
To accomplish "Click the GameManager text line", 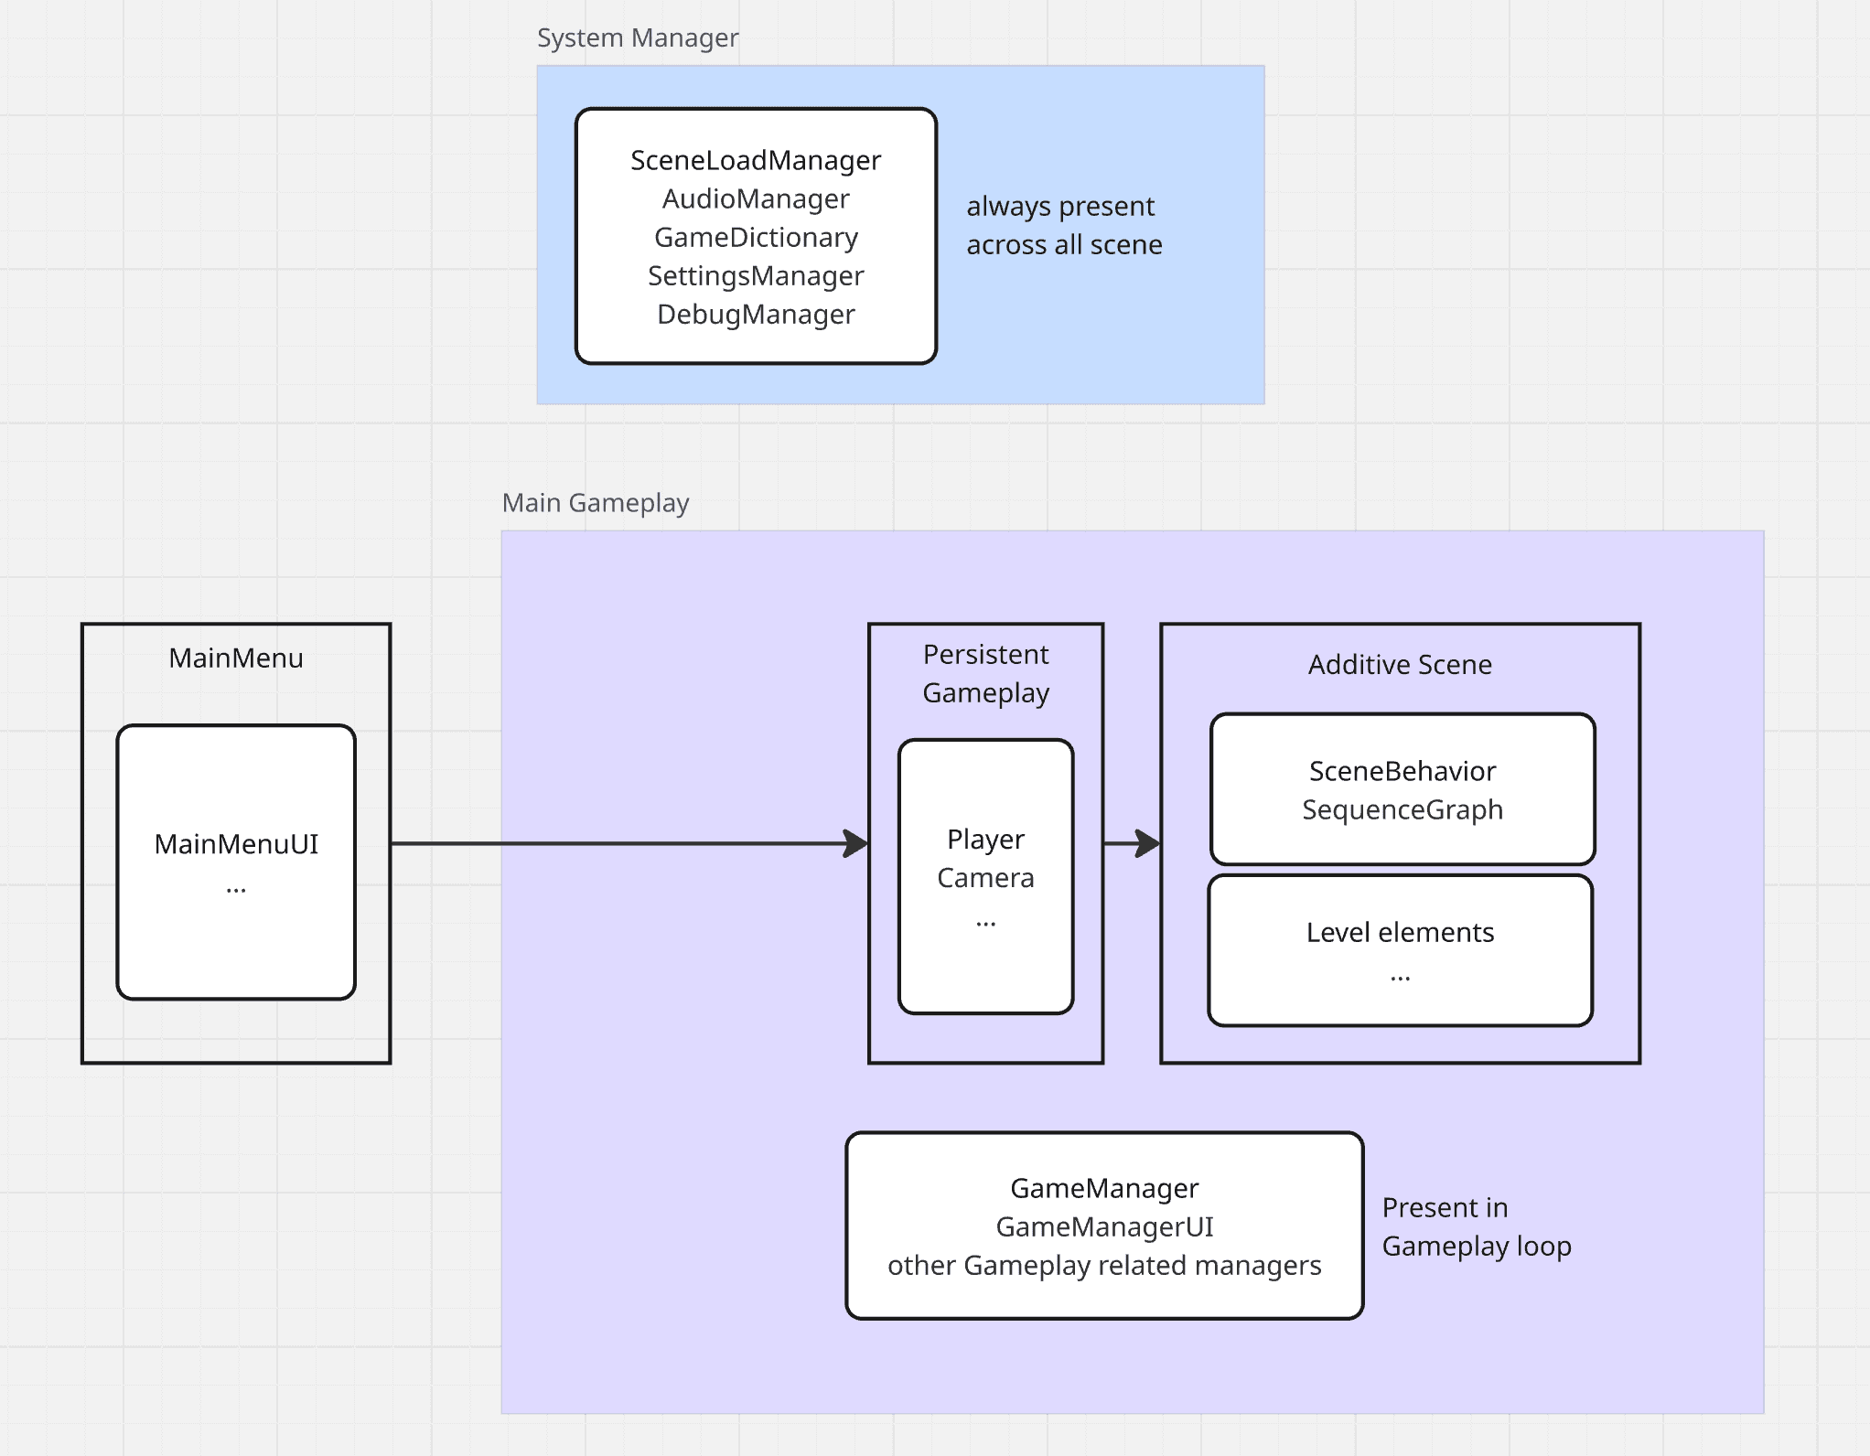I will 1104,1188.
